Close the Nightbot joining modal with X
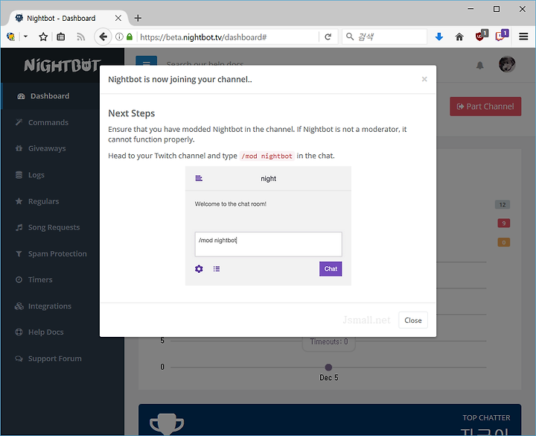536x436 pixels. [x=424, y=79]
